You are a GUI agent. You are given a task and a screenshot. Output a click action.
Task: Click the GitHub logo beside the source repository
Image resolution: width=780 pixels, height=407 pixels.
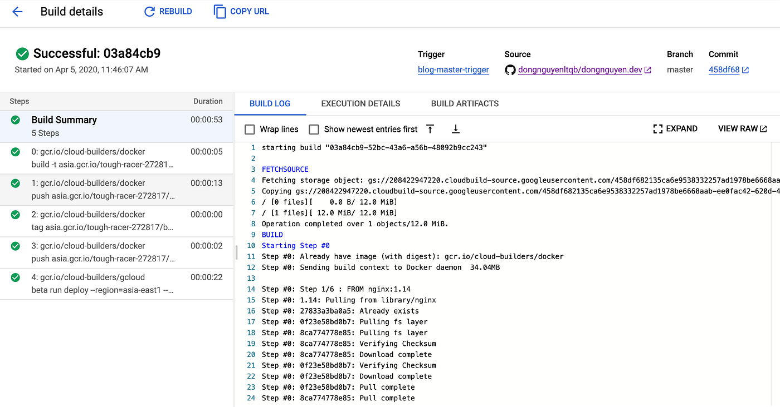click(510, 70)
